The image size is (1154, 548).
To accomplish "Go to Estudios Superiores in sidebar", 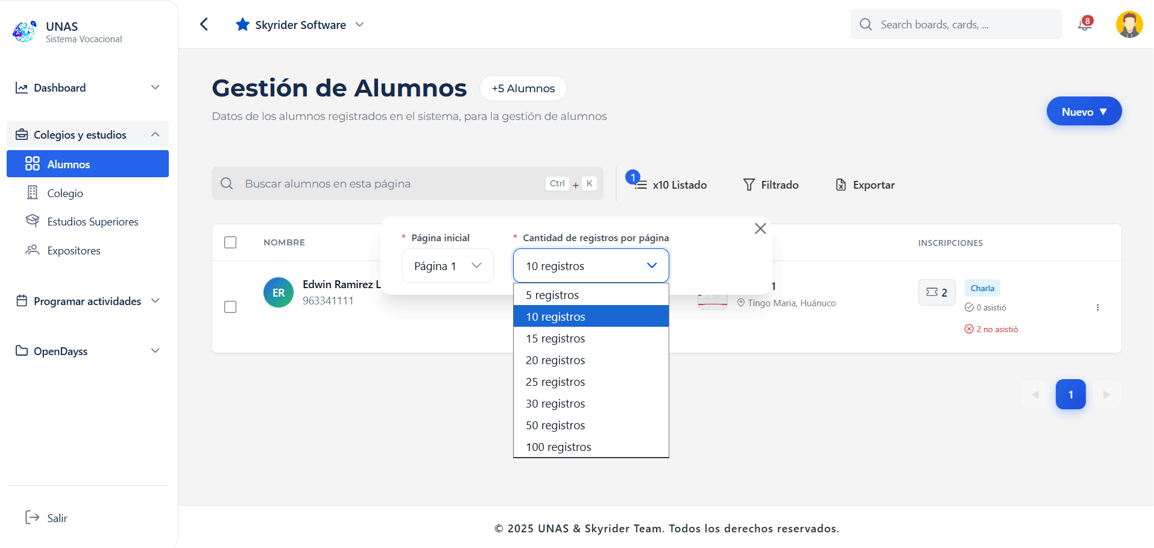I will (93, 221).
